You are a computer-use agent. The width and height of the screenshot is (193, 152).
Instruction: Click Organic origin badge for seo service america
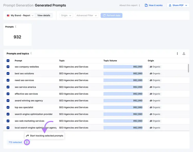(155, 87)
